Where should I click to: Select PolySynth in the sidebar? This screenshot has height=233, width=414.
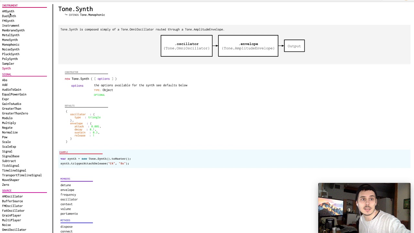coord(10,59)
